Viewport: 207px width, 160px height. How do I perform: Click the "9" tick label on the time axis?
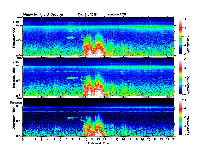(x=79, y=139)
